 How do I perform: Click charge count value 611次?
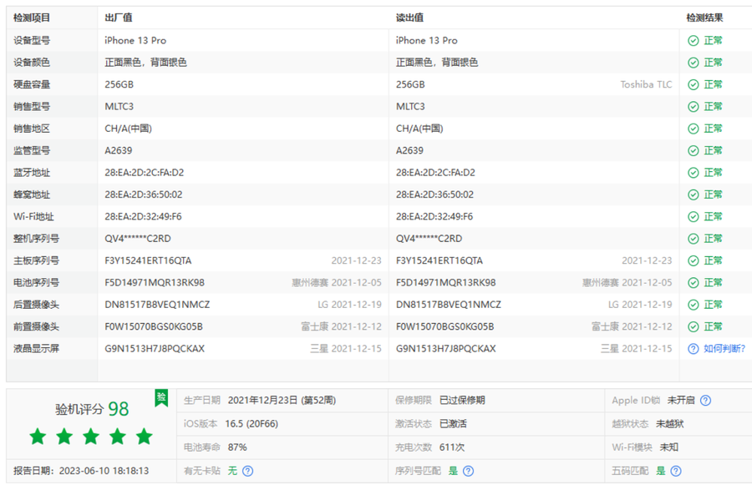pos(452,448)
